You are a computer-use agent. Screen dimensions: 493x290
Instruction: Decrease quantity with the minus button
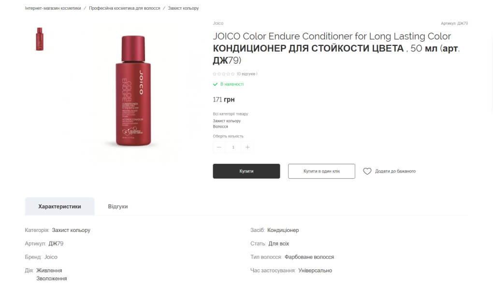(219, 147)
